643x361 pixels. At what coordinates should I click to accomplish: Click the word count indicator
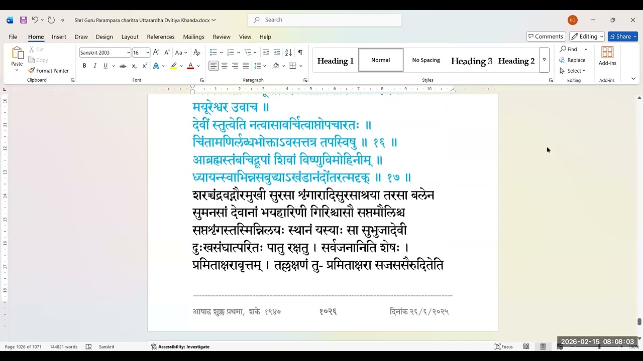(x=63, y=346)
